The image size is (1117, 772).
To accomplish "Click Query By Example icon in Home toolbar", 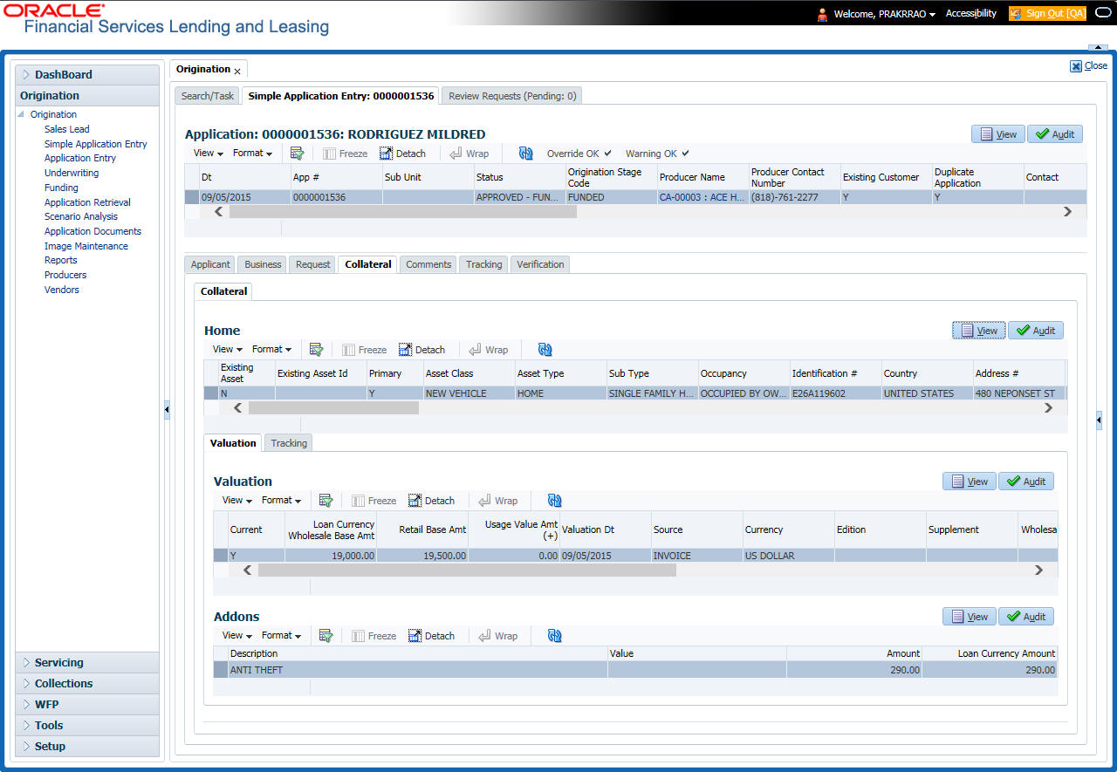I will tap(316, 350).
